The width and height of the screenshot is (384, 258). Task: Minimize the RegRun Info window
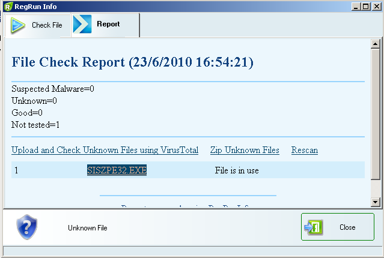pyautogui.click(x=356, y=7)
